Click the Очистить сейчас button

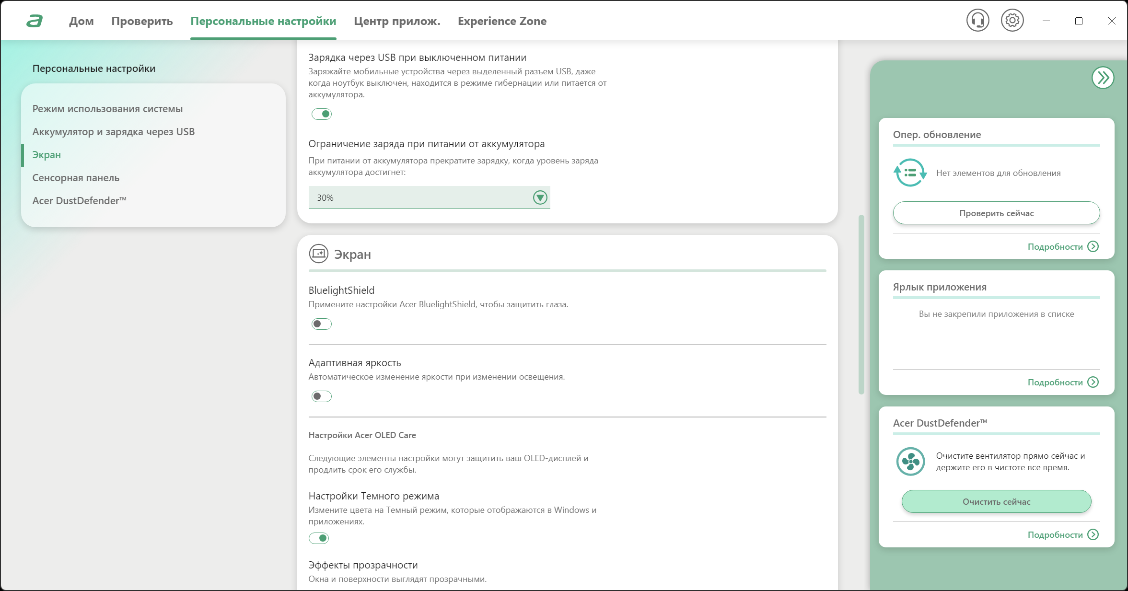pyautogui.click(x=996, y=501)
